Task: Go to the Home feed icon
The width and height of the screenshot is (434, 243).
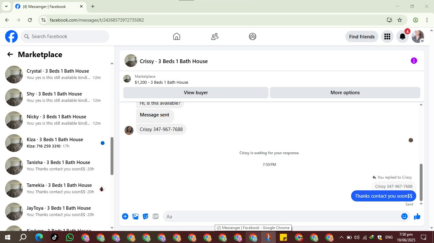Action: pyautogui.click(x=177, y=36)
